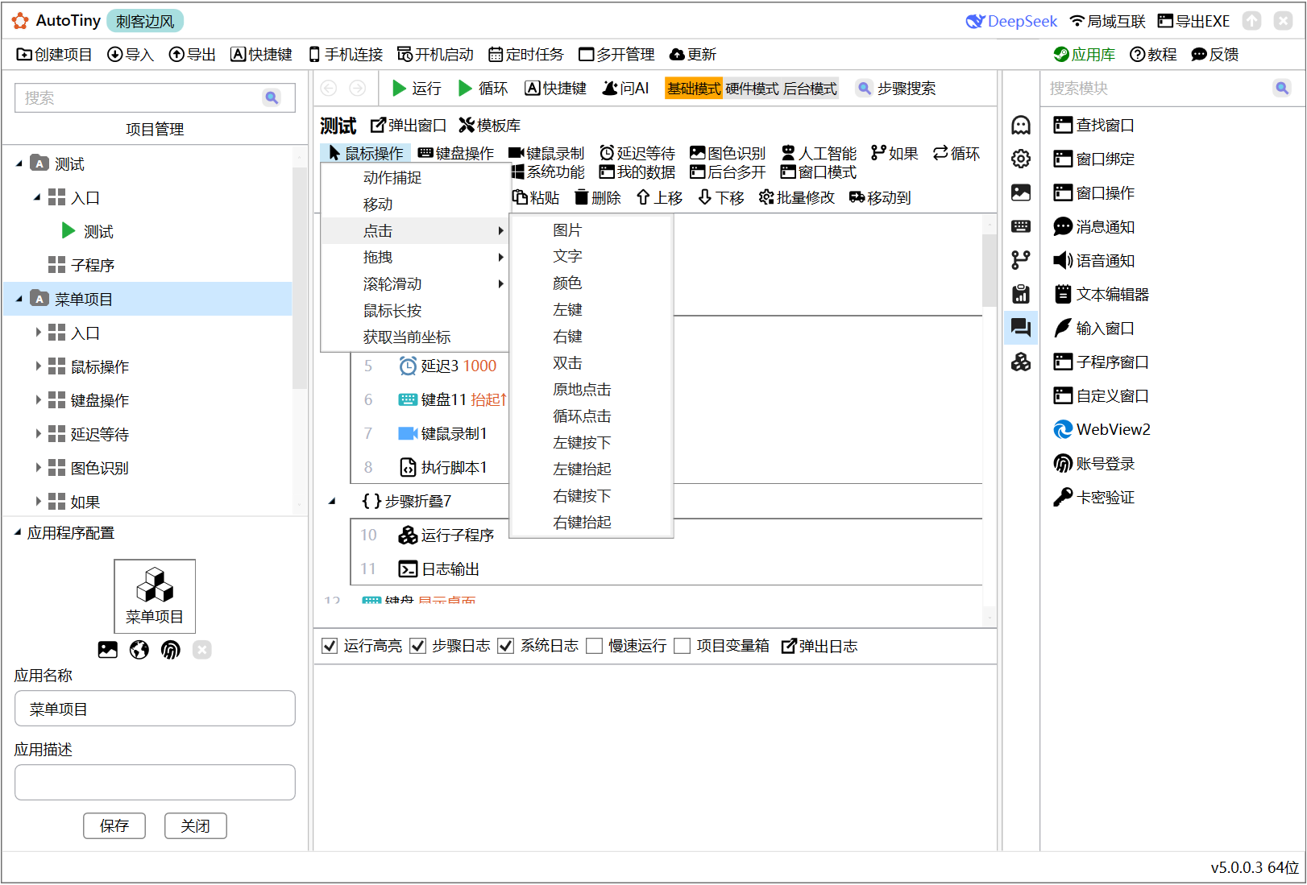The image size is (1307, 885).
Task: Select 获取当前坐标 menu item
Action: (415, 337)
